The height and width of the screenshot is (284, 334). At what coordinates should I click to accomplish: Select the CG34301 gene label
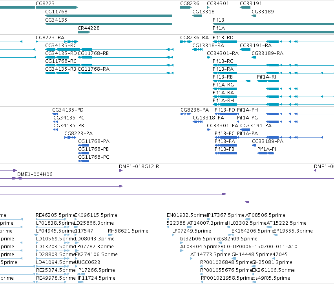coord(218,4)
